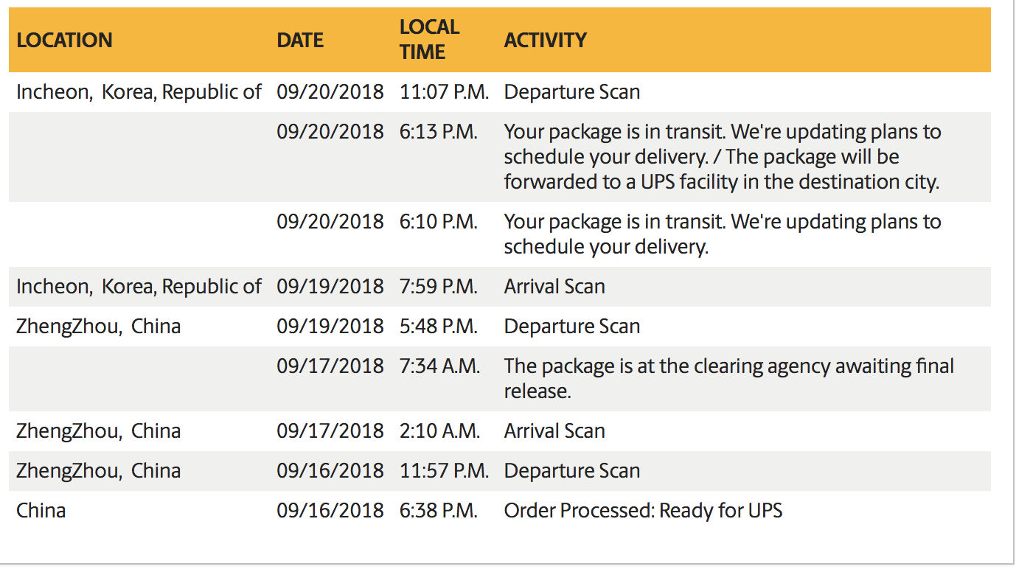Select the ZhengZhou 5:48 P.M. Departure Scan
Screen dimensions: 1016x572
pyautogui.click(x=572, y=327)
